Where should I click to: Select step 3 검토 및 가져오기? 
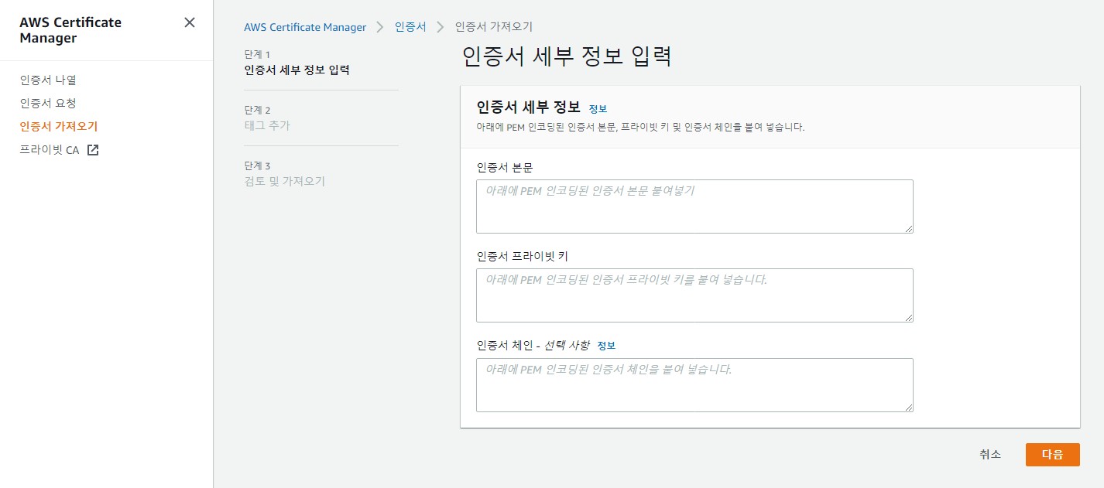point(284,181)
